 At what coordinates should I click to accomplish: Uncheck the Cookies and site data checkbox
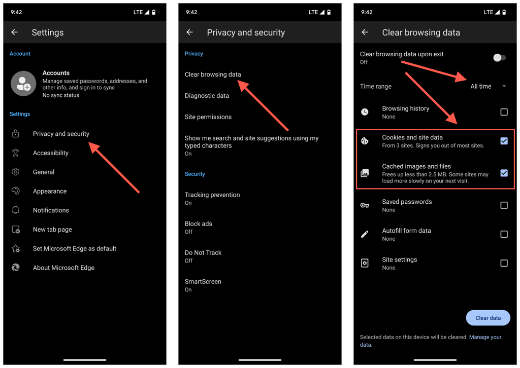click(x=504, y=141)
